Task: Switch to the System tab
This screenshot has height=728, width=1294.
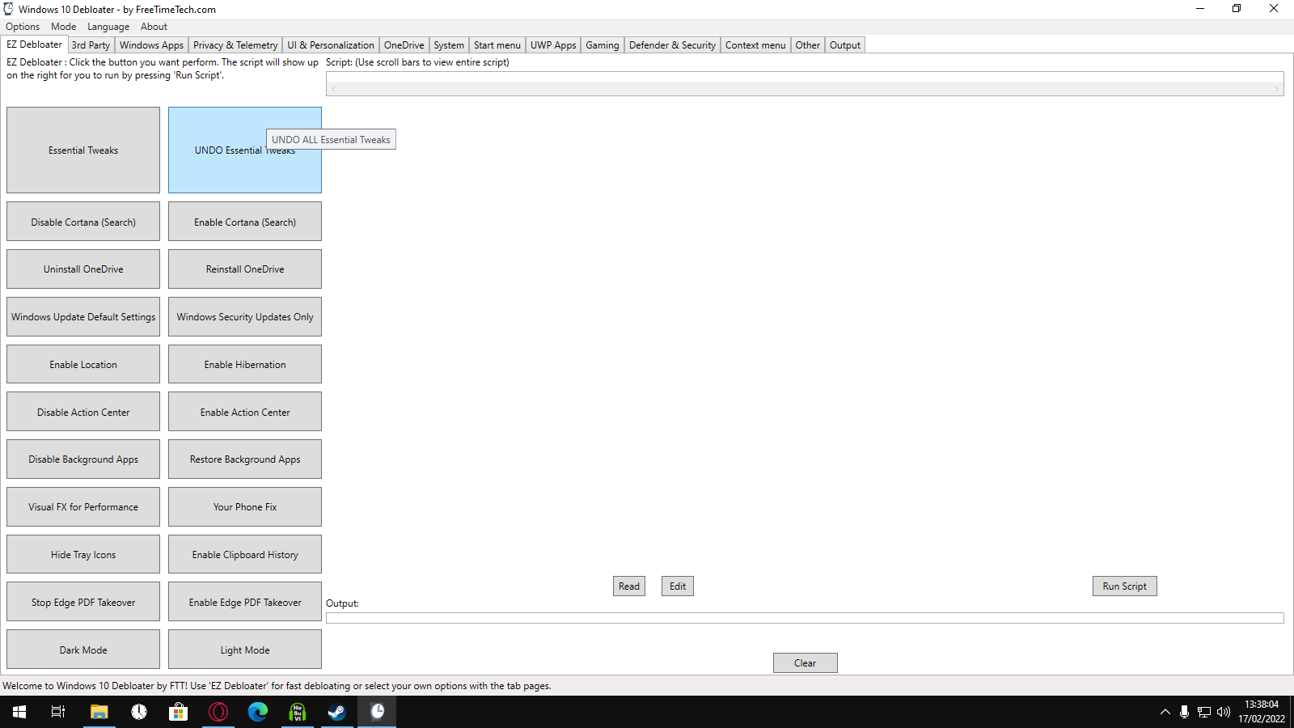Action: [449, 45]
